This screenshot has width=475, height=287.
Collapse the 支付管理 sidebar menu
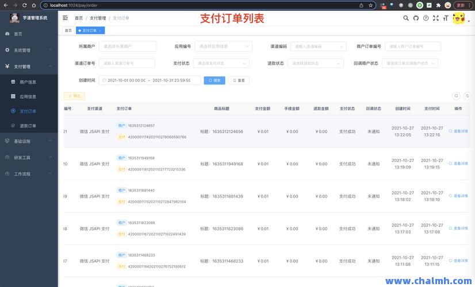(29, 67)
